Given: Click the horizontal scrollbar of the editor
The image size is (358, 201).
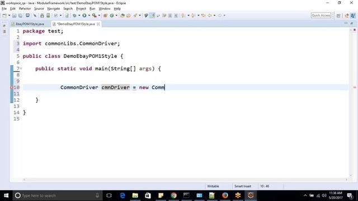Looking at the screenshot, I should pyautogui.click(x=185, y=180).
